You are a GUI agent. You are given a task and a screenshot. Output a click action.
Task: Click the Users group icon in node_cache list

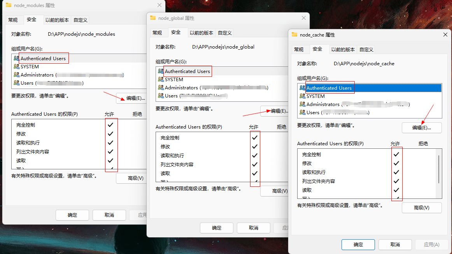[302, 113]
